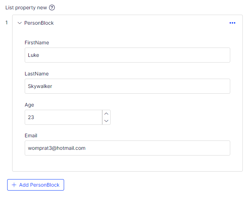
Task: Click the plus icon in Add PersonBlock
Action: click(14, 185)
